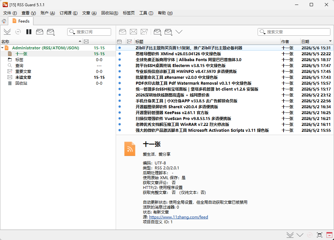The width and height of the screenshot is (334, 240).
Task: Click status bar double-arrow fetch all icon
Action: (x=290, y=235)
